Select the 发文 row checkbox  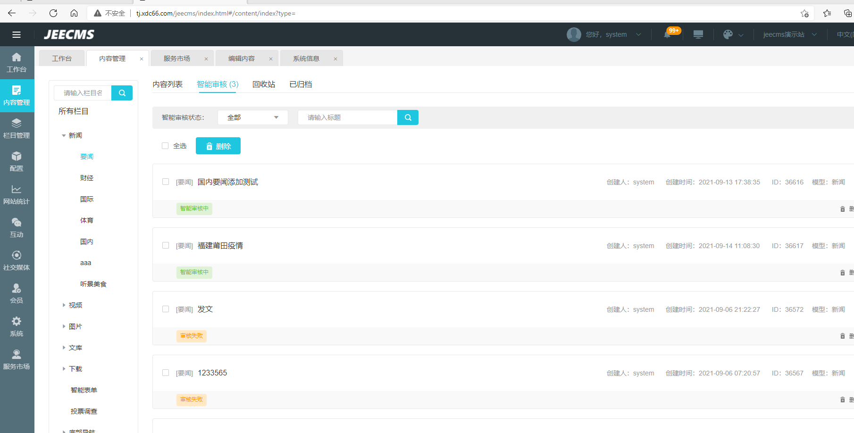pos(166,309)
